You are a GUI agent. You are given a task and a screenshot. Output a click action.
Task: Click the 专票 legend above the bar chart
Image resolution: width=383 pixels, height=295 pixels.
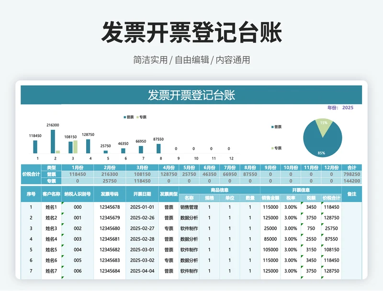click(141, 117)
